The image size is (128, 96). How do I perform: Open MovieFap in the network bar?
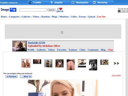click(103, 3)
